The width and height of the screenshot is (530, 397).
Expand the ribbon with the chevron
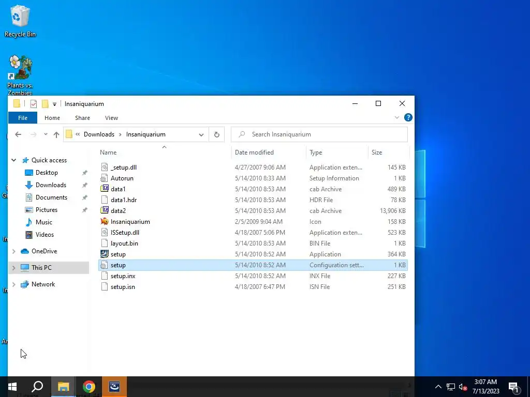(397, 117)
